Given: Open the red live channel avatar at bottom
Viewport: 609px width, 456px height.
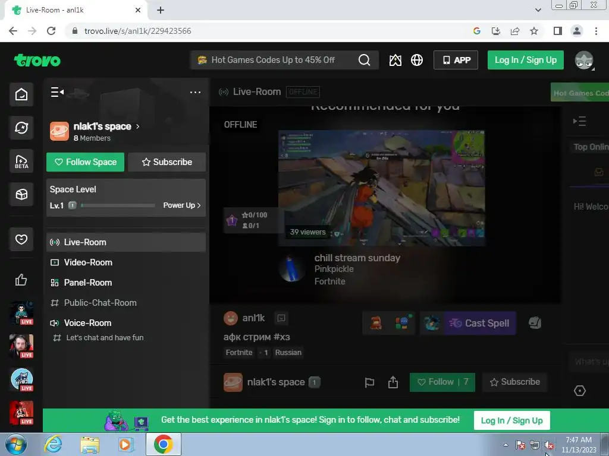Looking at the screenshot, I should click(21, 413).
